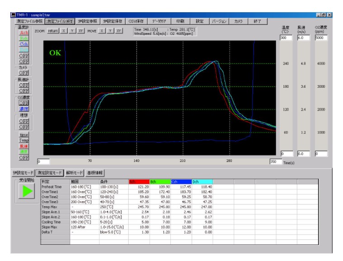Zoom XY button next to ZOOM
The image size is (343, 261).
point(80,31)
